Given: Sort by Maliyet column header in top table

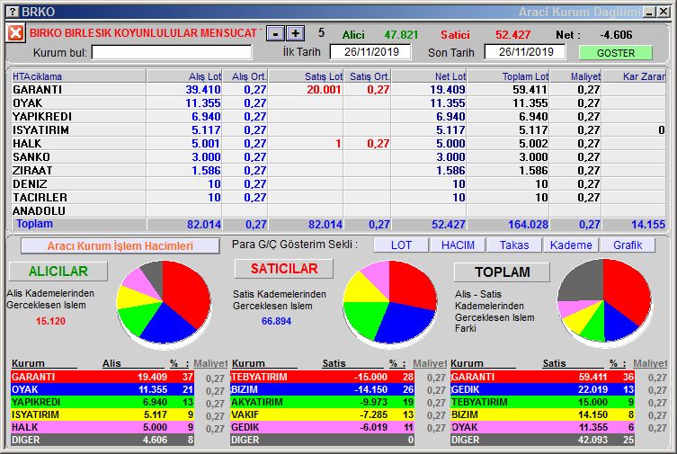Looking at the screenshot, I should tap(575, 76).
